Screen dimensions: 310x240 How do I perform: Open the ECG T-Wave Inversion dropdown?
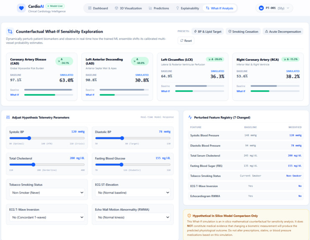(47, 217)
